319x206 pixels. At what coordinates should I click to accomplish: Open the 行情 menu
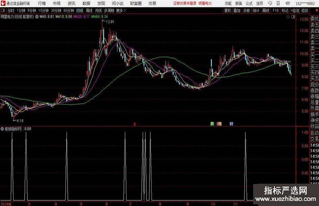coord(42,3)
